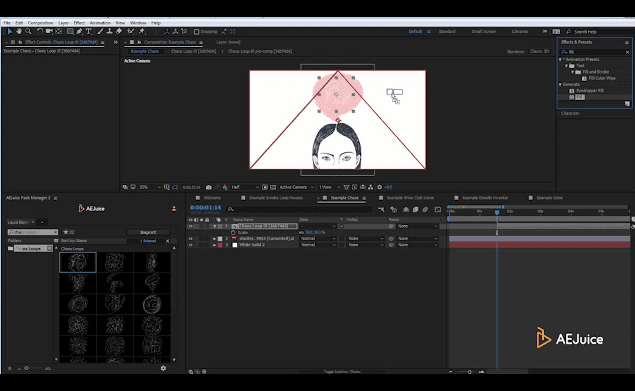Image resolution: width=635 pixels, height=391 pixels.
Task: Click the Show Channel color icon
Action: click(225, 187)
